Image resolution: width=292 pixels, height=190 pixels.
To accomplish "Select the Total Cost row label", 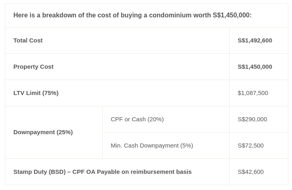I will click(28, 40).
